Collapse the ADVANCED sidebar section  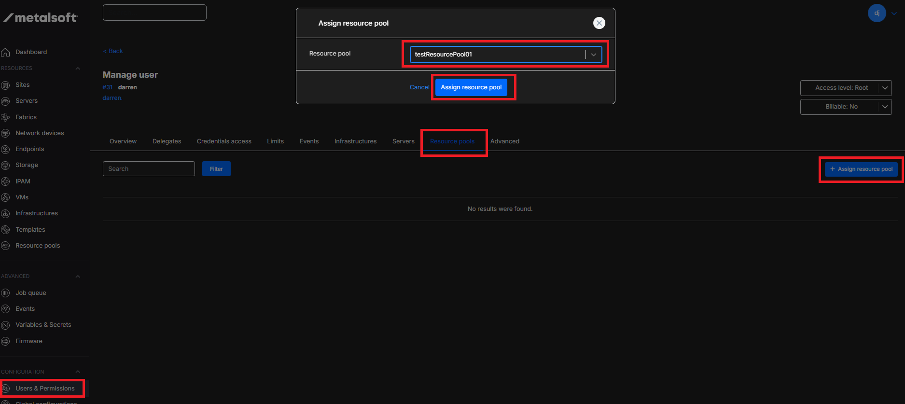point(78,277)
